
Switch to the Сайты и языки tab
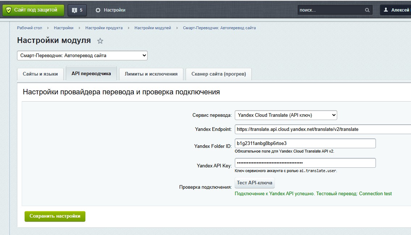point(40,74)
